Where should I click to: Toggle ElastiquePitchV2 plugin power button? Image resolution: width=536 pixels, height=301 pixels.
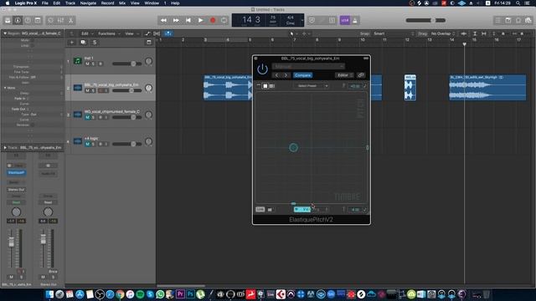262,69
